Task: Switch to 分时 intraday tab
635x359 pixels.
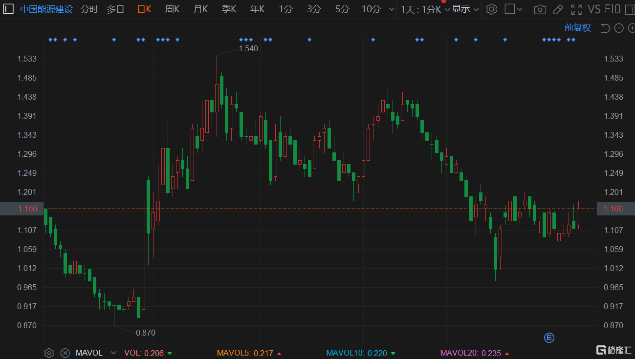Action: 89,9
